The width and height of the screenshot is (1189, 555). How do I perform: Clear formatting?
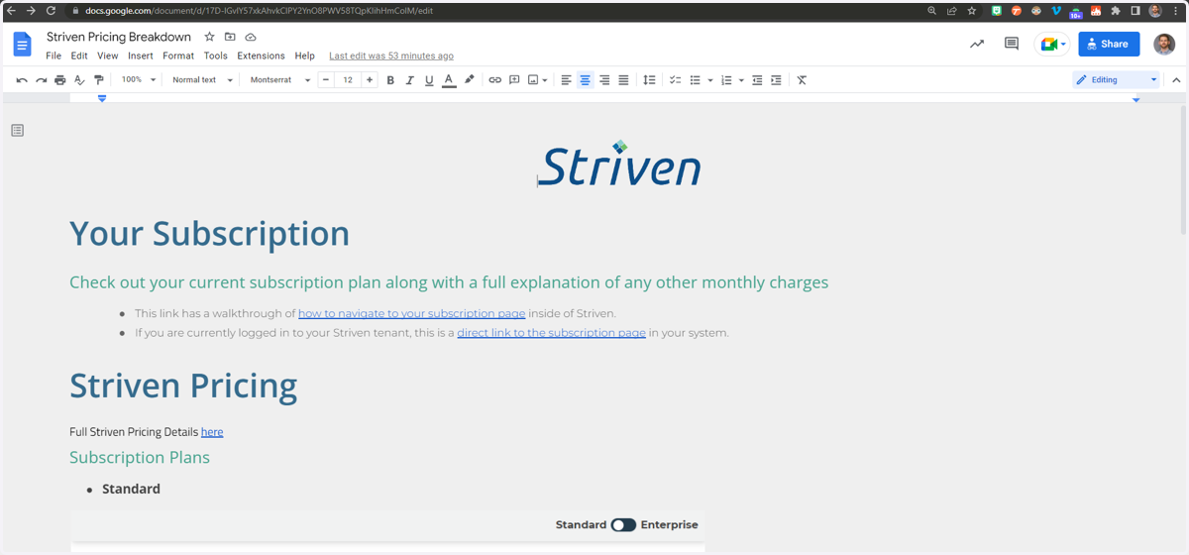[x=802, y=80]
